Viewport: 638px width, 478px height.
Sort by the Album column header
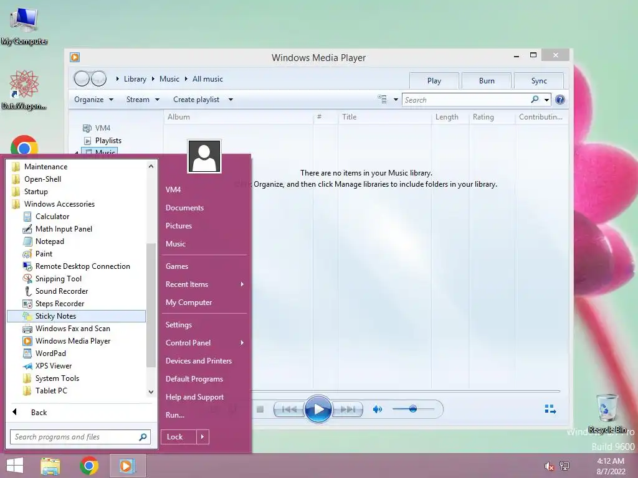[179, 117]
